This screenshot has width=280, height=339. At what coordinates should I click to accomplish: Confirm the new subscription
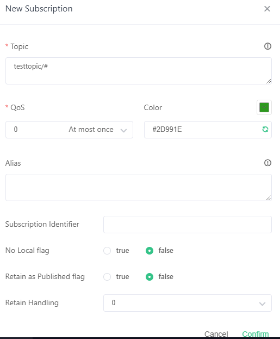tap(255, 334)
